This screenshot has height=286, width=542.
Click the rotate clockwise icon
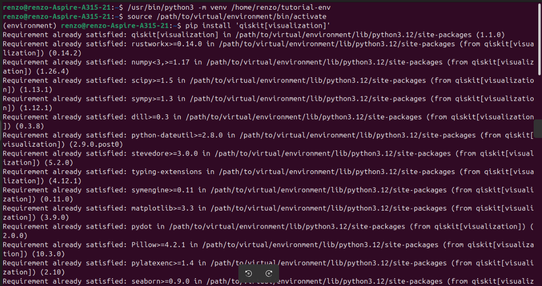tap(269, 274)
